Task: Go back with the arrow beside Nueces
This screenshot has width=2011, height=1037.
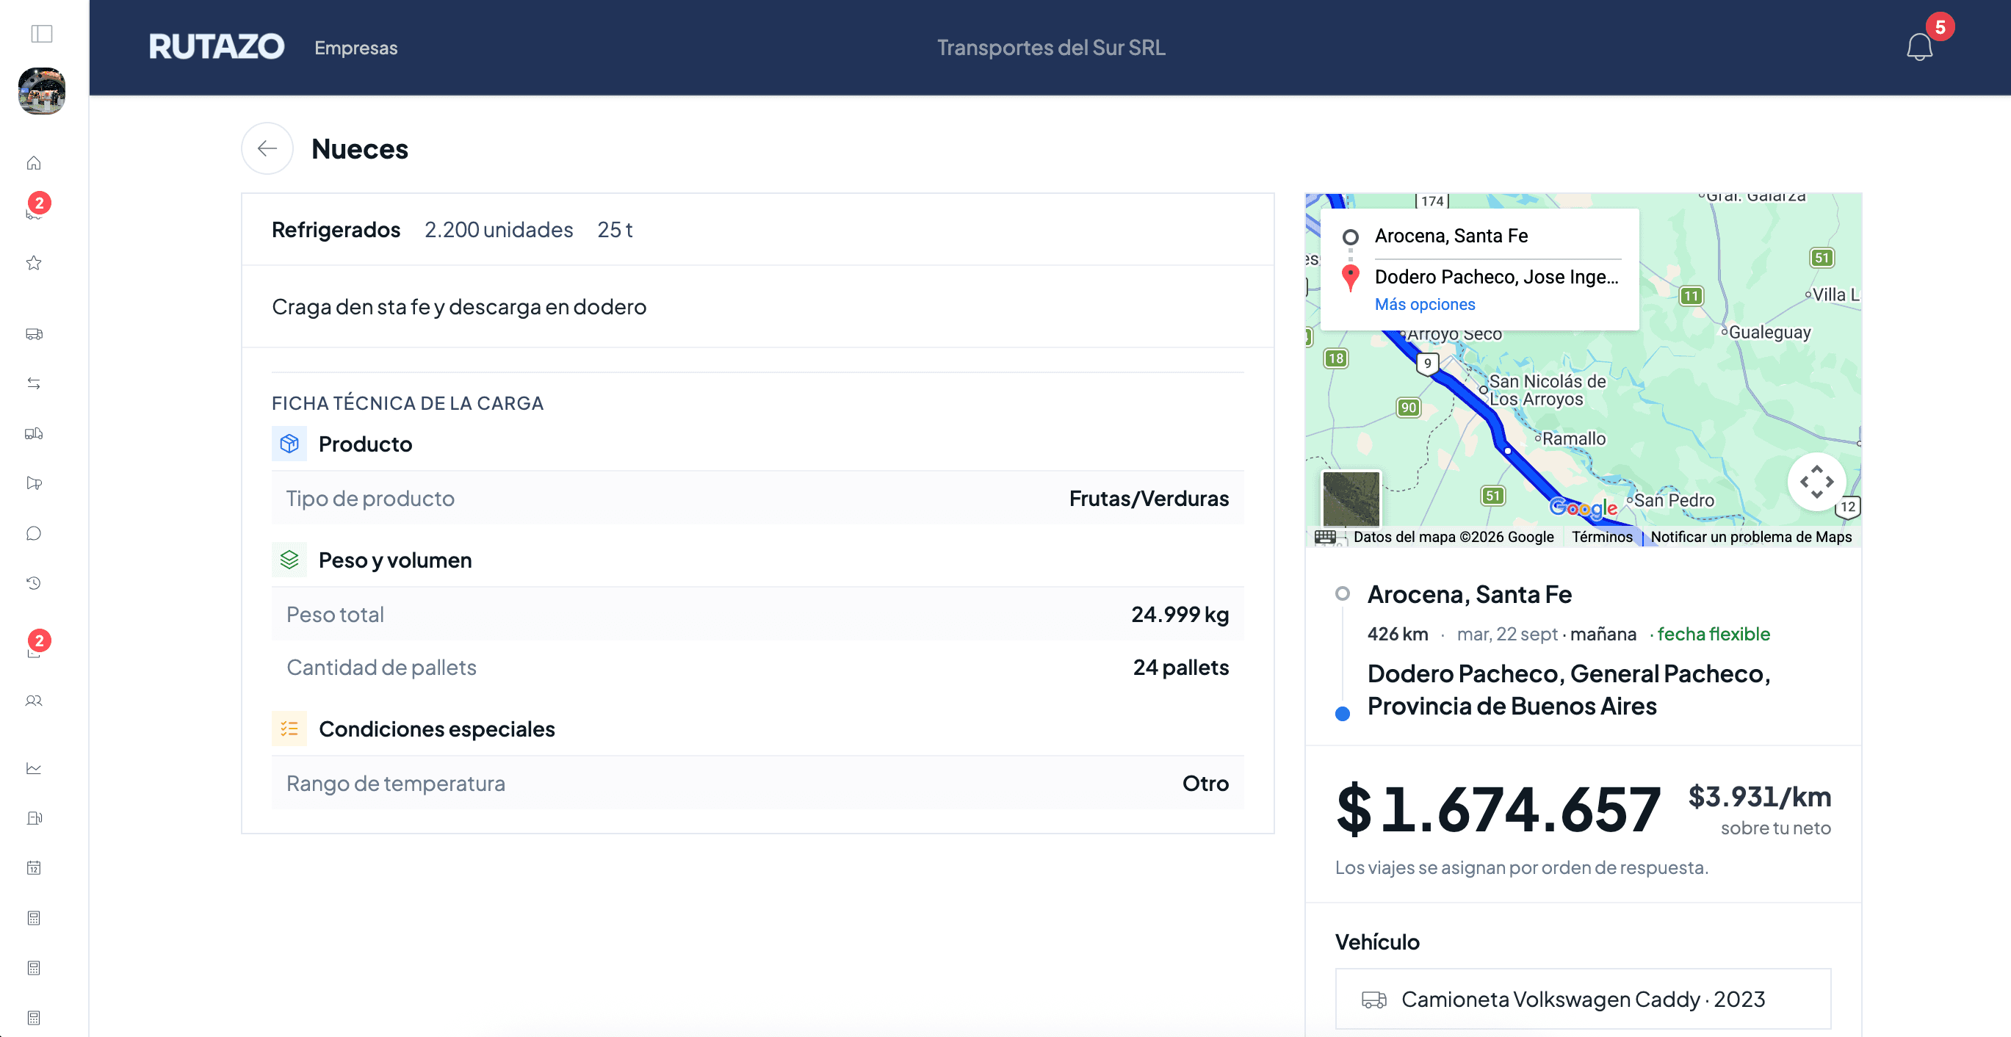Action: [x=267, y=148]
